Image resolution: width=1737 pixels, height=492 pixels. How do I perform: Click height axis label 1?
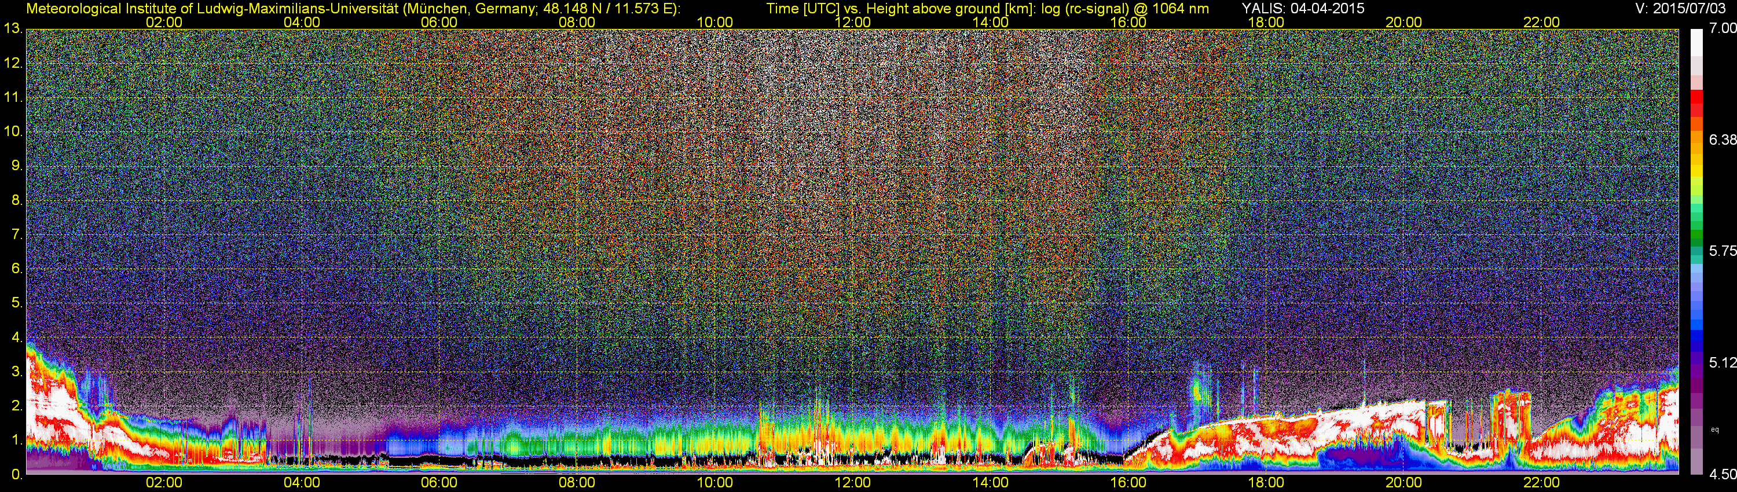click(x=17, y=439)
